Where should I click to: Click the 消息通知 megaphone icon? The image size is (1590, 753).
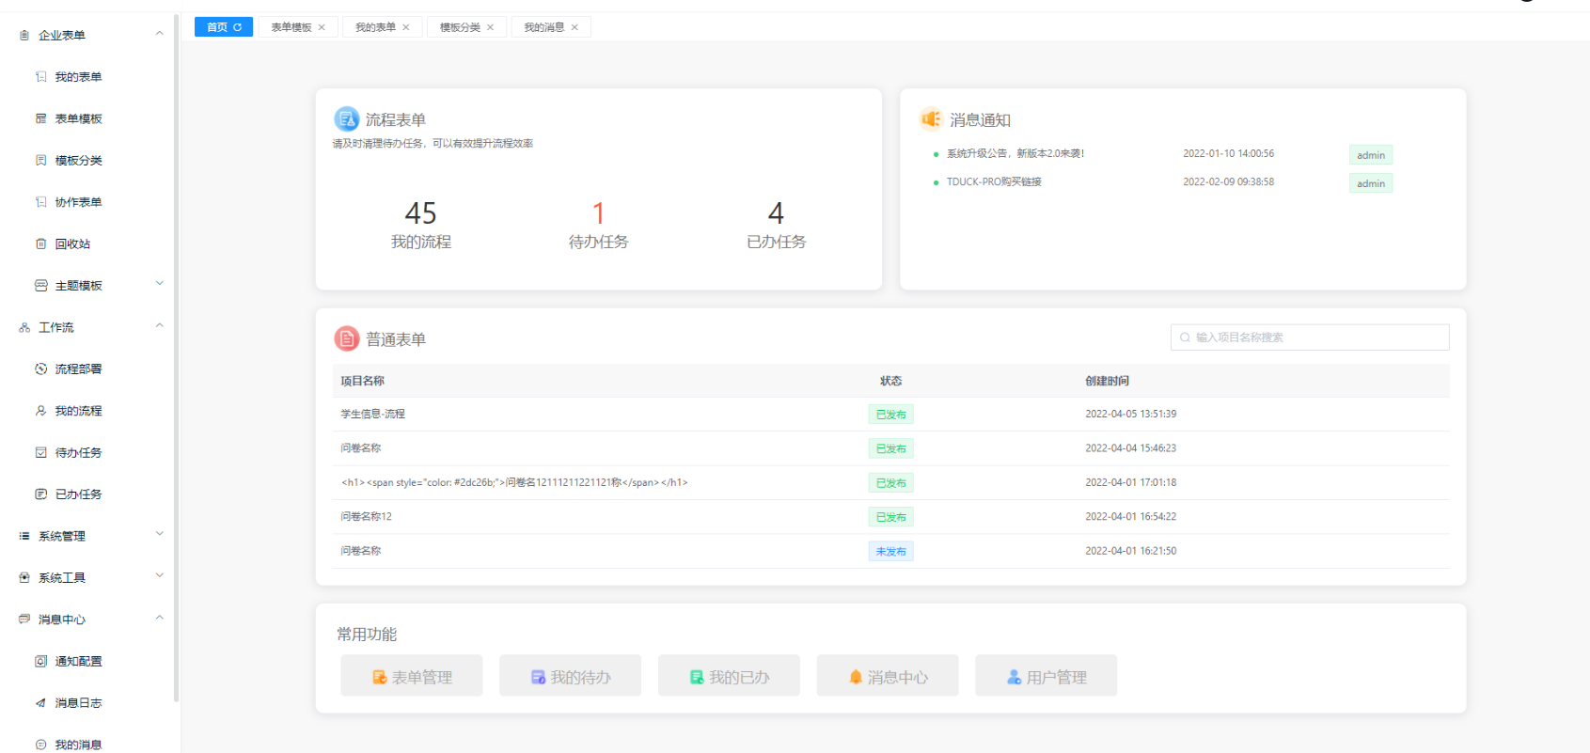[x=931, y=118]
